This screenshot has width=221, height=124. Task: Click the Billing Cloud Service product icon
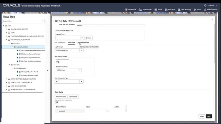9,29
